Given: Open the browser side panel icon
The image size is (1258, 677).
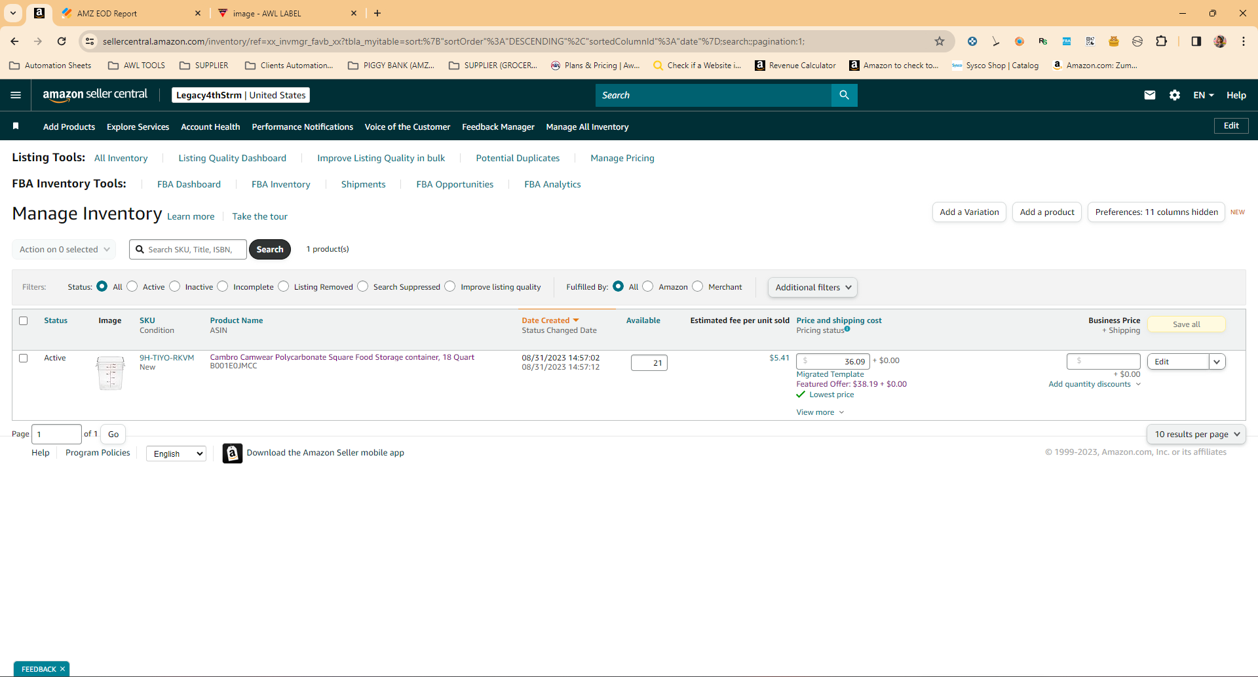Looking at the screenshot, I should click(1196, 41).
